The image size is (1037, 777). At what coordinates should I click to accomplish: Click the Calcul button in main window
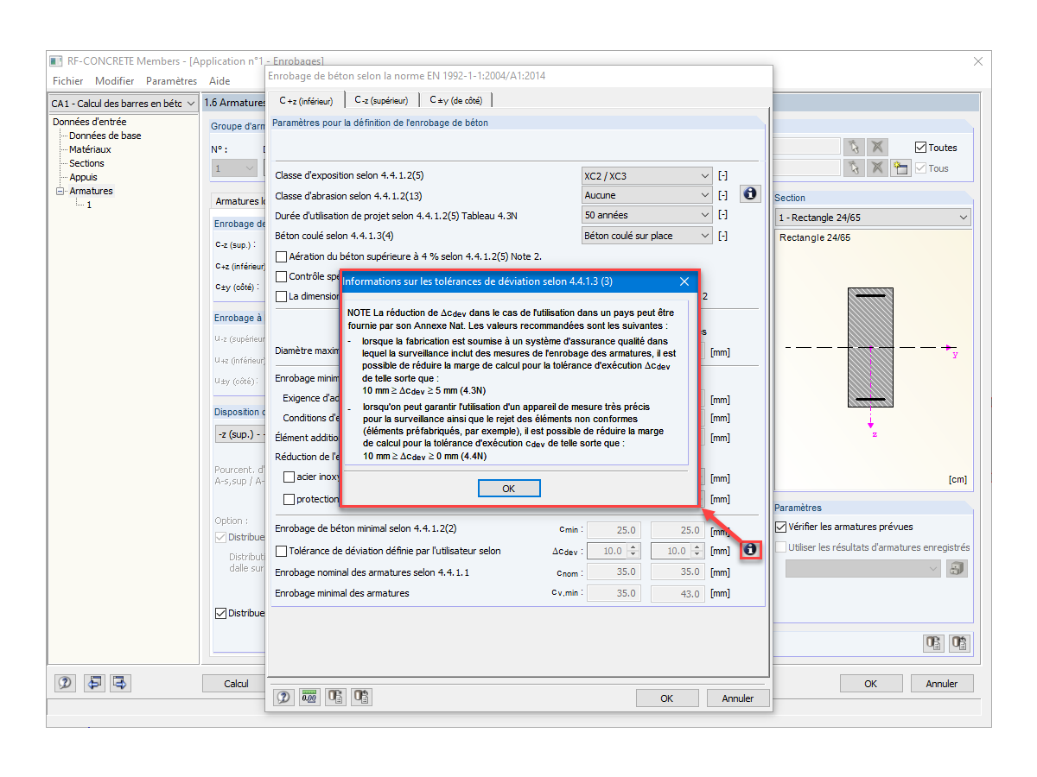point(236,683)
